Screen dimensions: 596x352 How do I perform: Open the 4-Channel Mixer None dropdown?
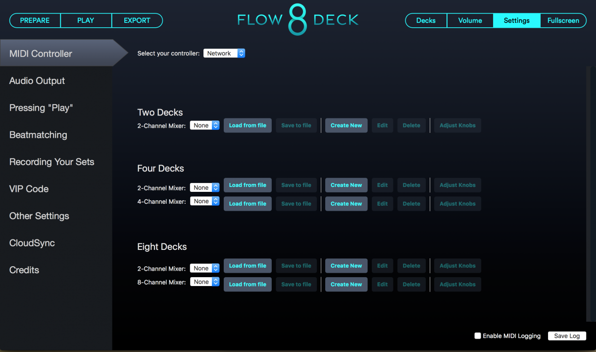[x=204, y=201]
